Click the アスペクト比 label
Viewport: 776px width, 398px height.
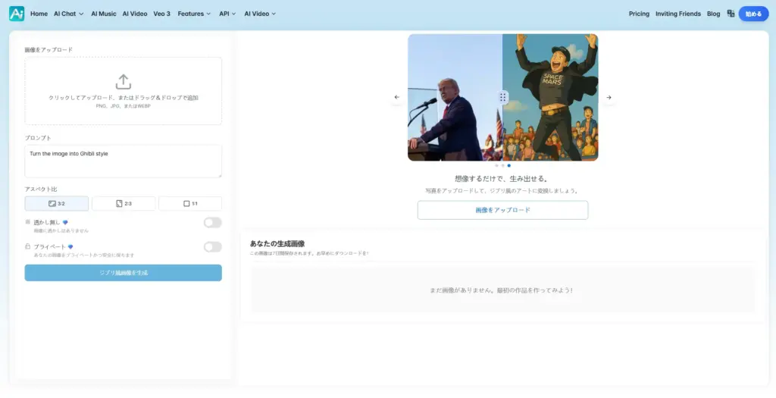[x=41, y=189]
